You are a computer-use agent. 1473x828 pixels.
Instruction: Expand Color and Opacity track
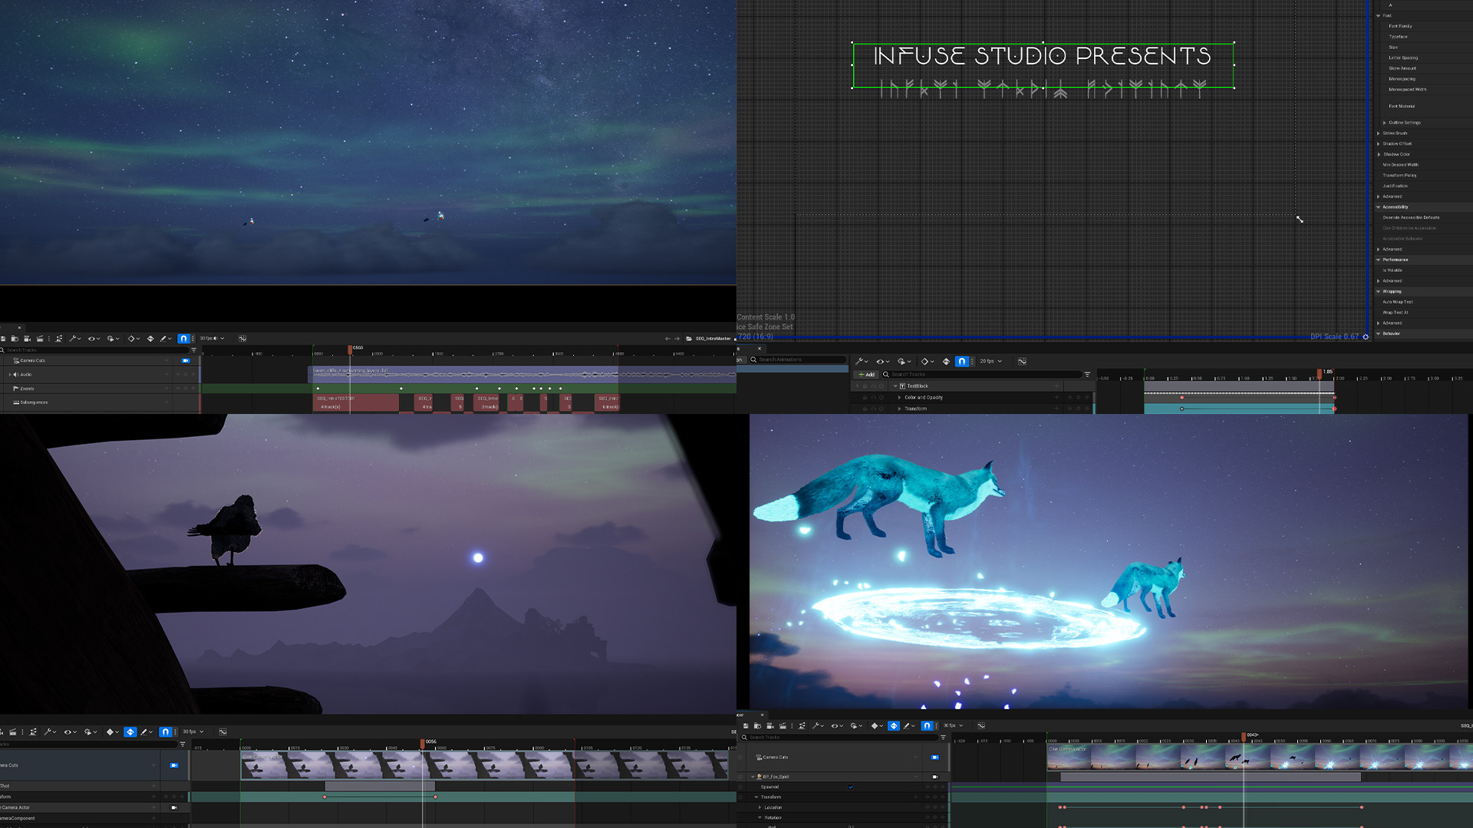(899, 397)
